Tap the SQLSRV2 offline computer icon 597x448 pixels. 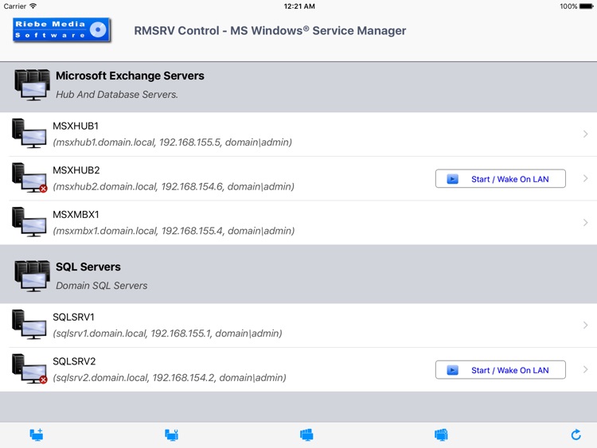[x=29, y=368]
